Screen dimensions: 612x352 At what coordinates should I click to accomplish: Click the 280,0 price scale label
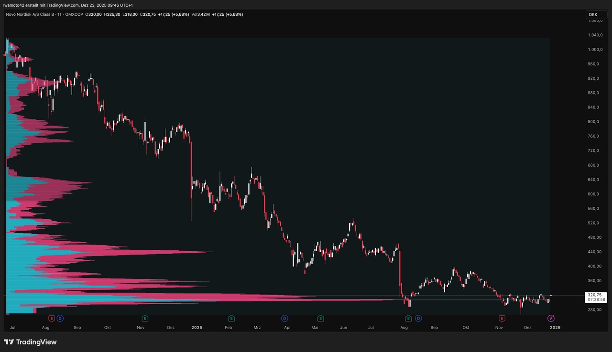tap(595, 309)
